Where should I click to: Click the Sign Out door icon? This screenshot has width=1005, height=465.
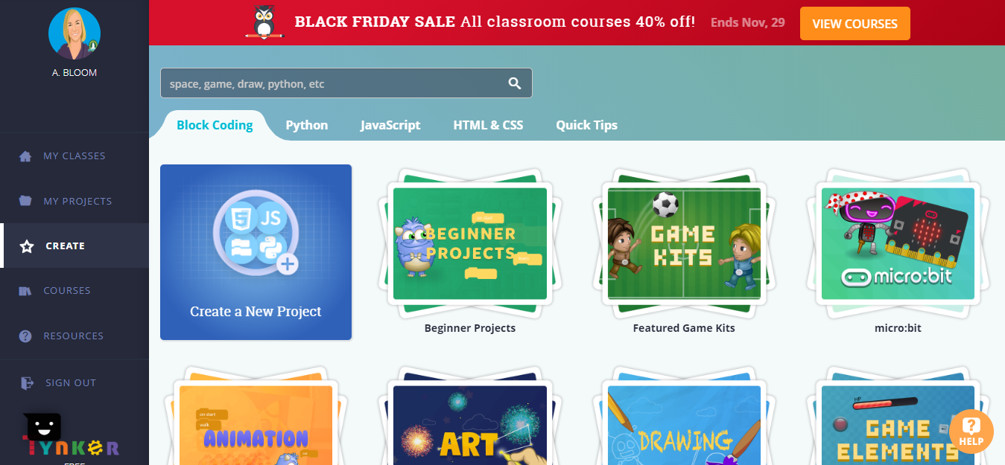pos(27,383)
